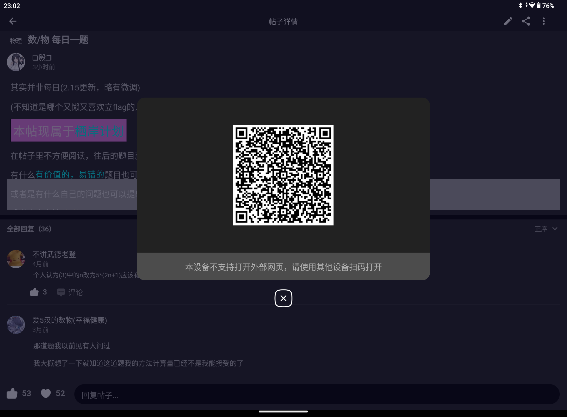Tap the back arrow to leave post details
Screen dimensions: 567x417
point(13,21)
